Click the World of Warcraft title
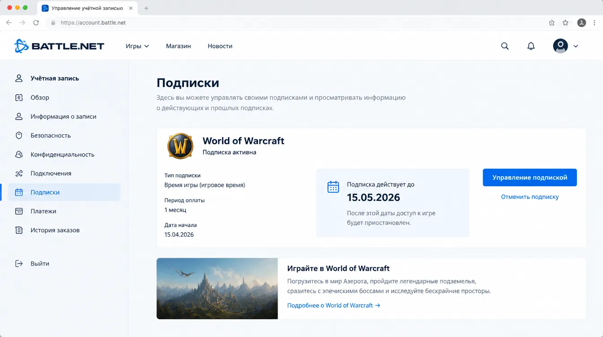This screenshot has height=337, width=603. [244, 141]
